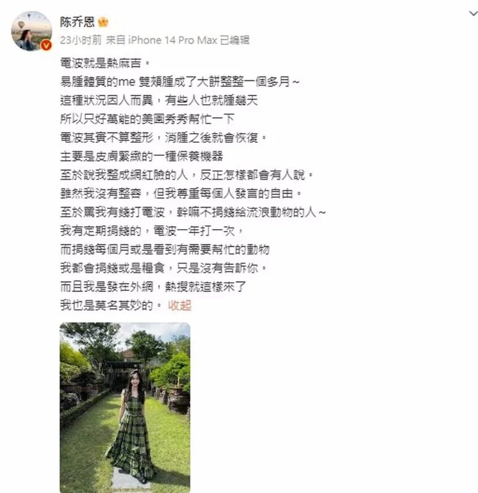Click the line 電波其實不算整形

click(x=163, y=137)
